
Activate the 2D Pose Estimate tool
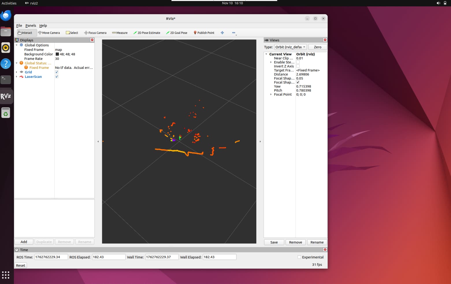click(147, 33)
